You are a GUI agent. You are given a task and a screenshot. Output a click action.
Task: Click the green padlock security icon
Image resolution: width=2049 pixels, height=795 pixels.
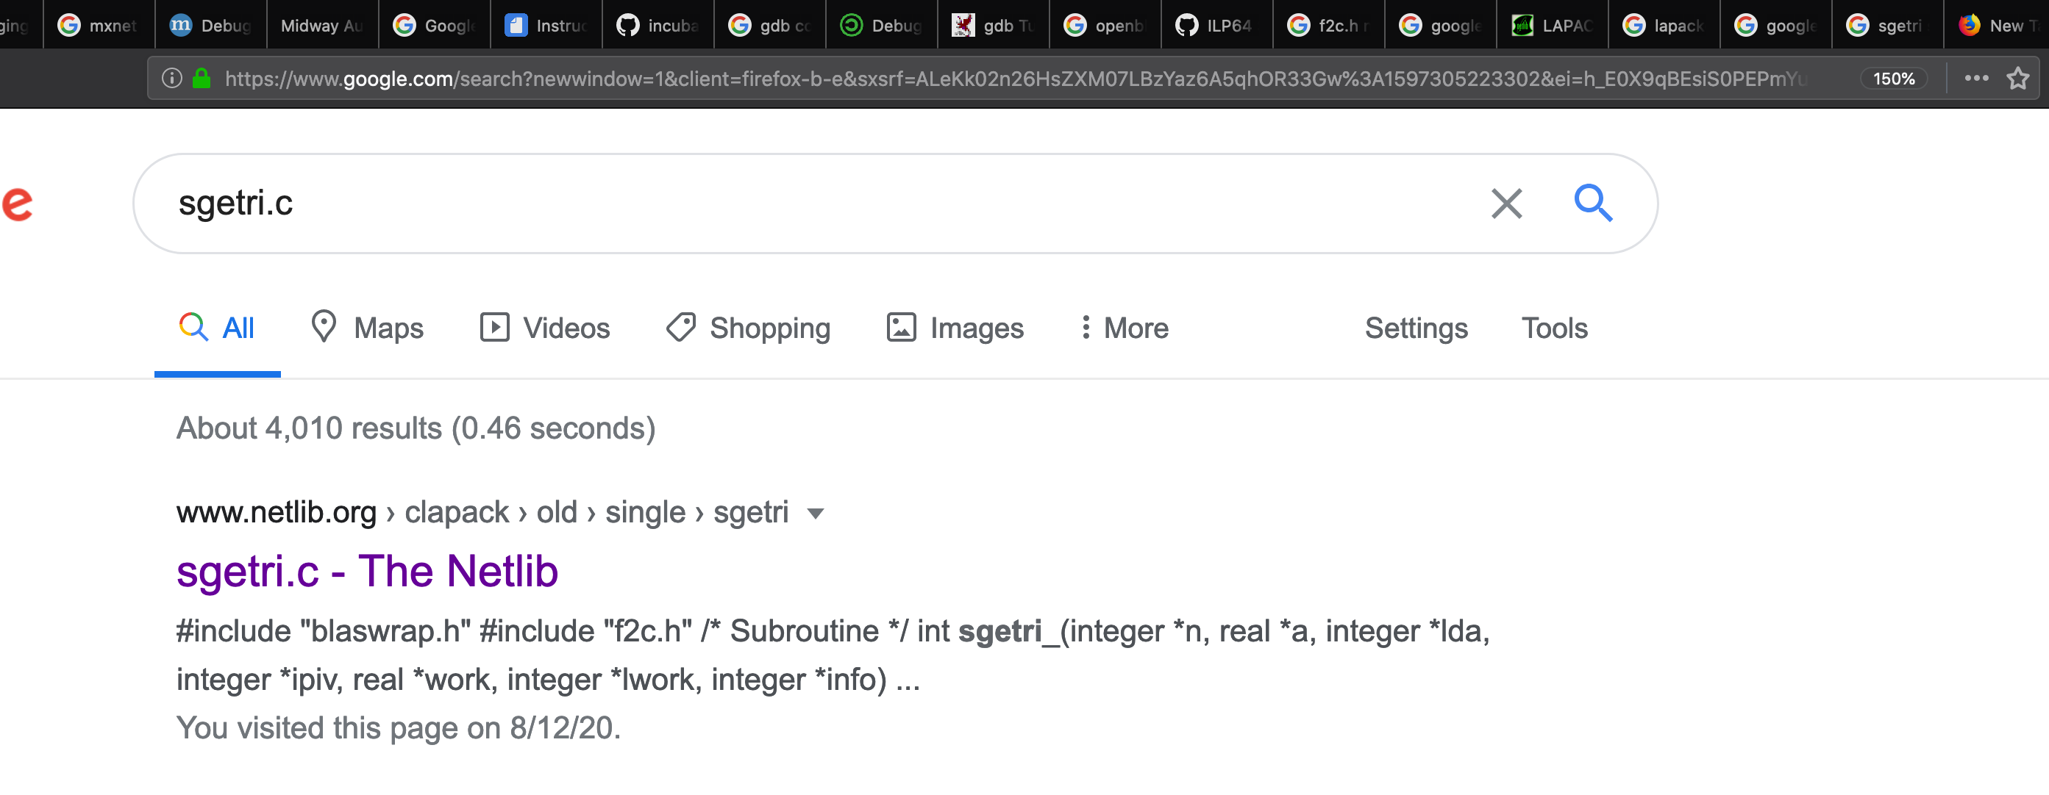pos(202,78)
